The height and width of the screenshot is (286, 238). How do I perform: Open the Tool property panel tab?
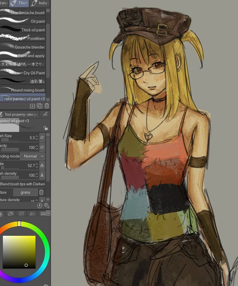[x=19, y=114]
